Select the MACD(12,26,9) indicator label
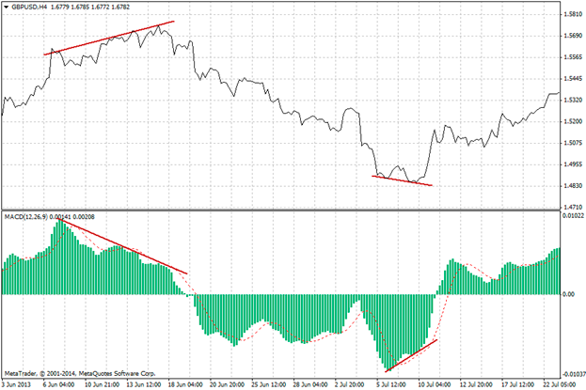 pyautogui.click(x=32, y=217)
